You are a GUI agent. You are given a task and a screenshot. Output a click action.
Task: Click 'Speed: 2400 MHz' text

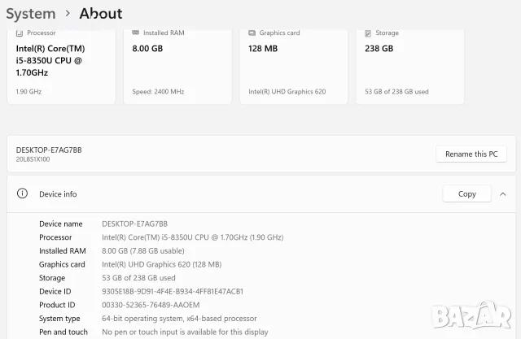158,92
